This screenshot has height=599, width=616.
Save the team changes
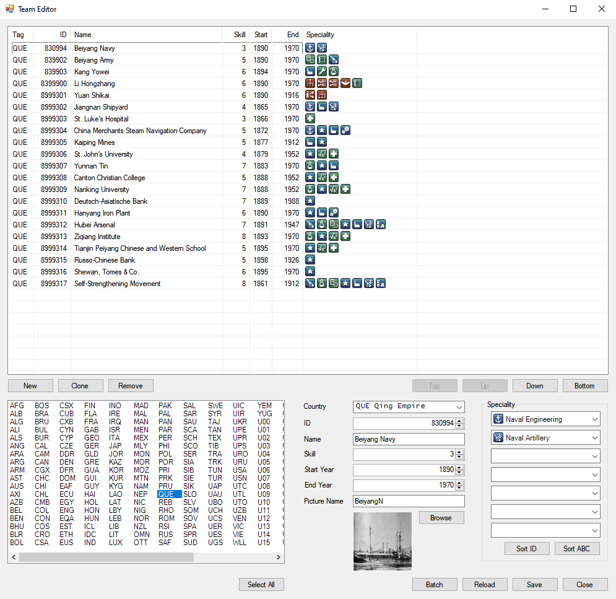535,585
